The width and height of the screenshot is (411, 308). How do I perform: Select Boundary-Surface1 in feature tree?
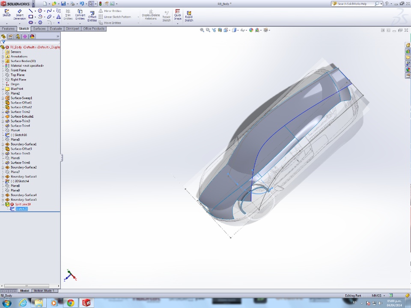(x=23, y=144)
